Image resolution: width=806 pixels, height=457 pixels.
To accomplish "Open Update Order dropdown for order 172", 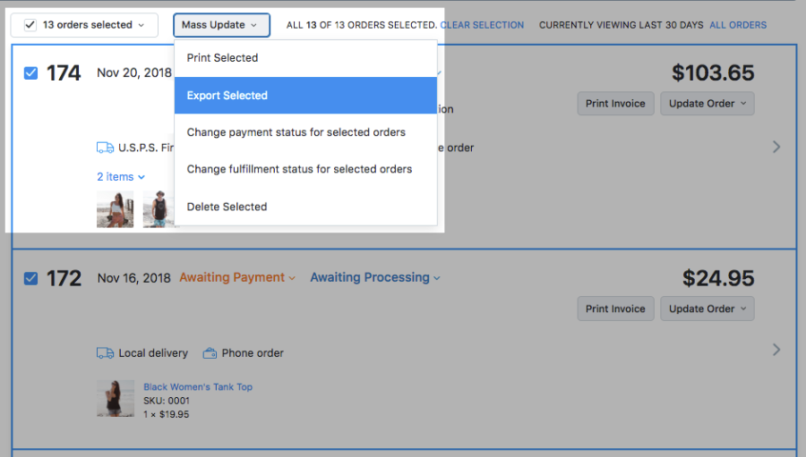I will (x=707, y=309).
